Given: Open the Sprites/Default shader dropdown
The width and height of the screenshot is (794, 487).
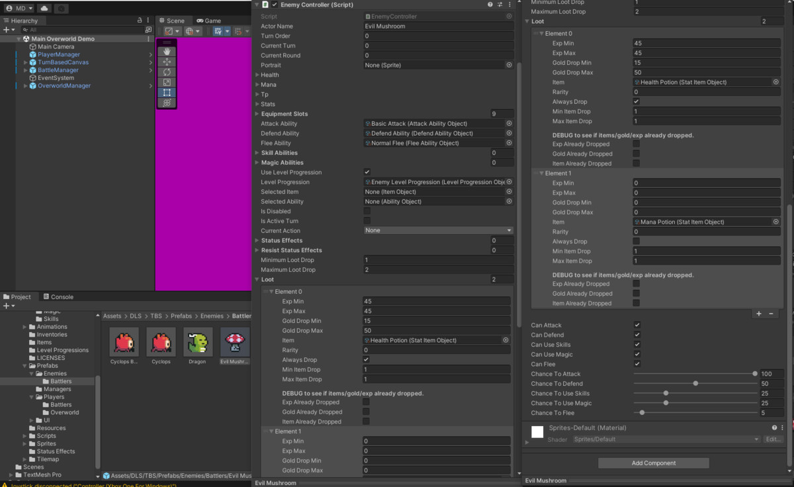Looking at the screenshot, I should pos(667,439).
